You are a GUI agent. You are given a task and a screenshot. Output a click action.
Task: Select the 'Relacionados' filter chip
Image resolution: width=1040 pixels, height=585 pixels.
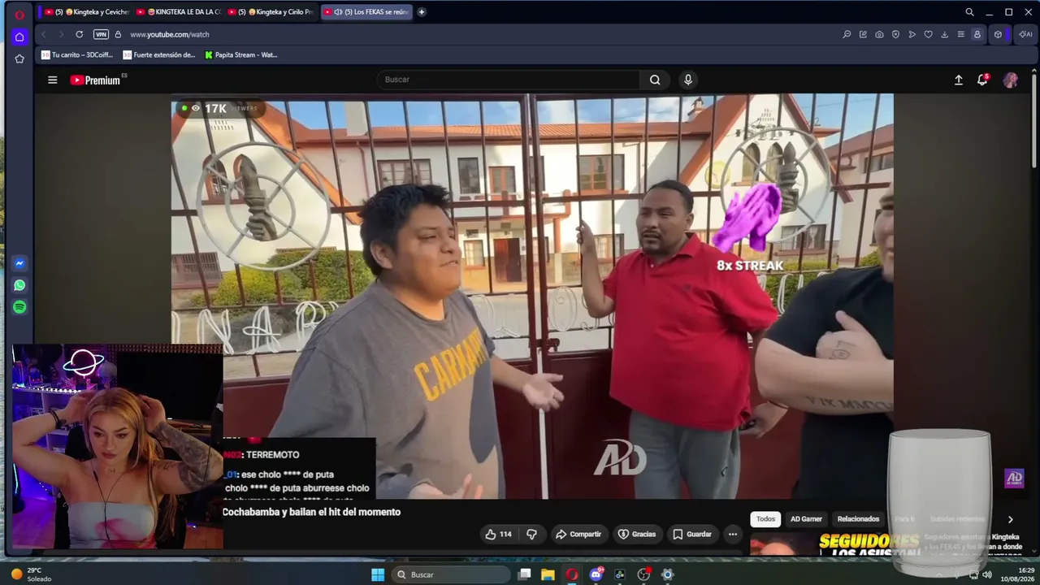pyautogui.click(x=858, y=519)
